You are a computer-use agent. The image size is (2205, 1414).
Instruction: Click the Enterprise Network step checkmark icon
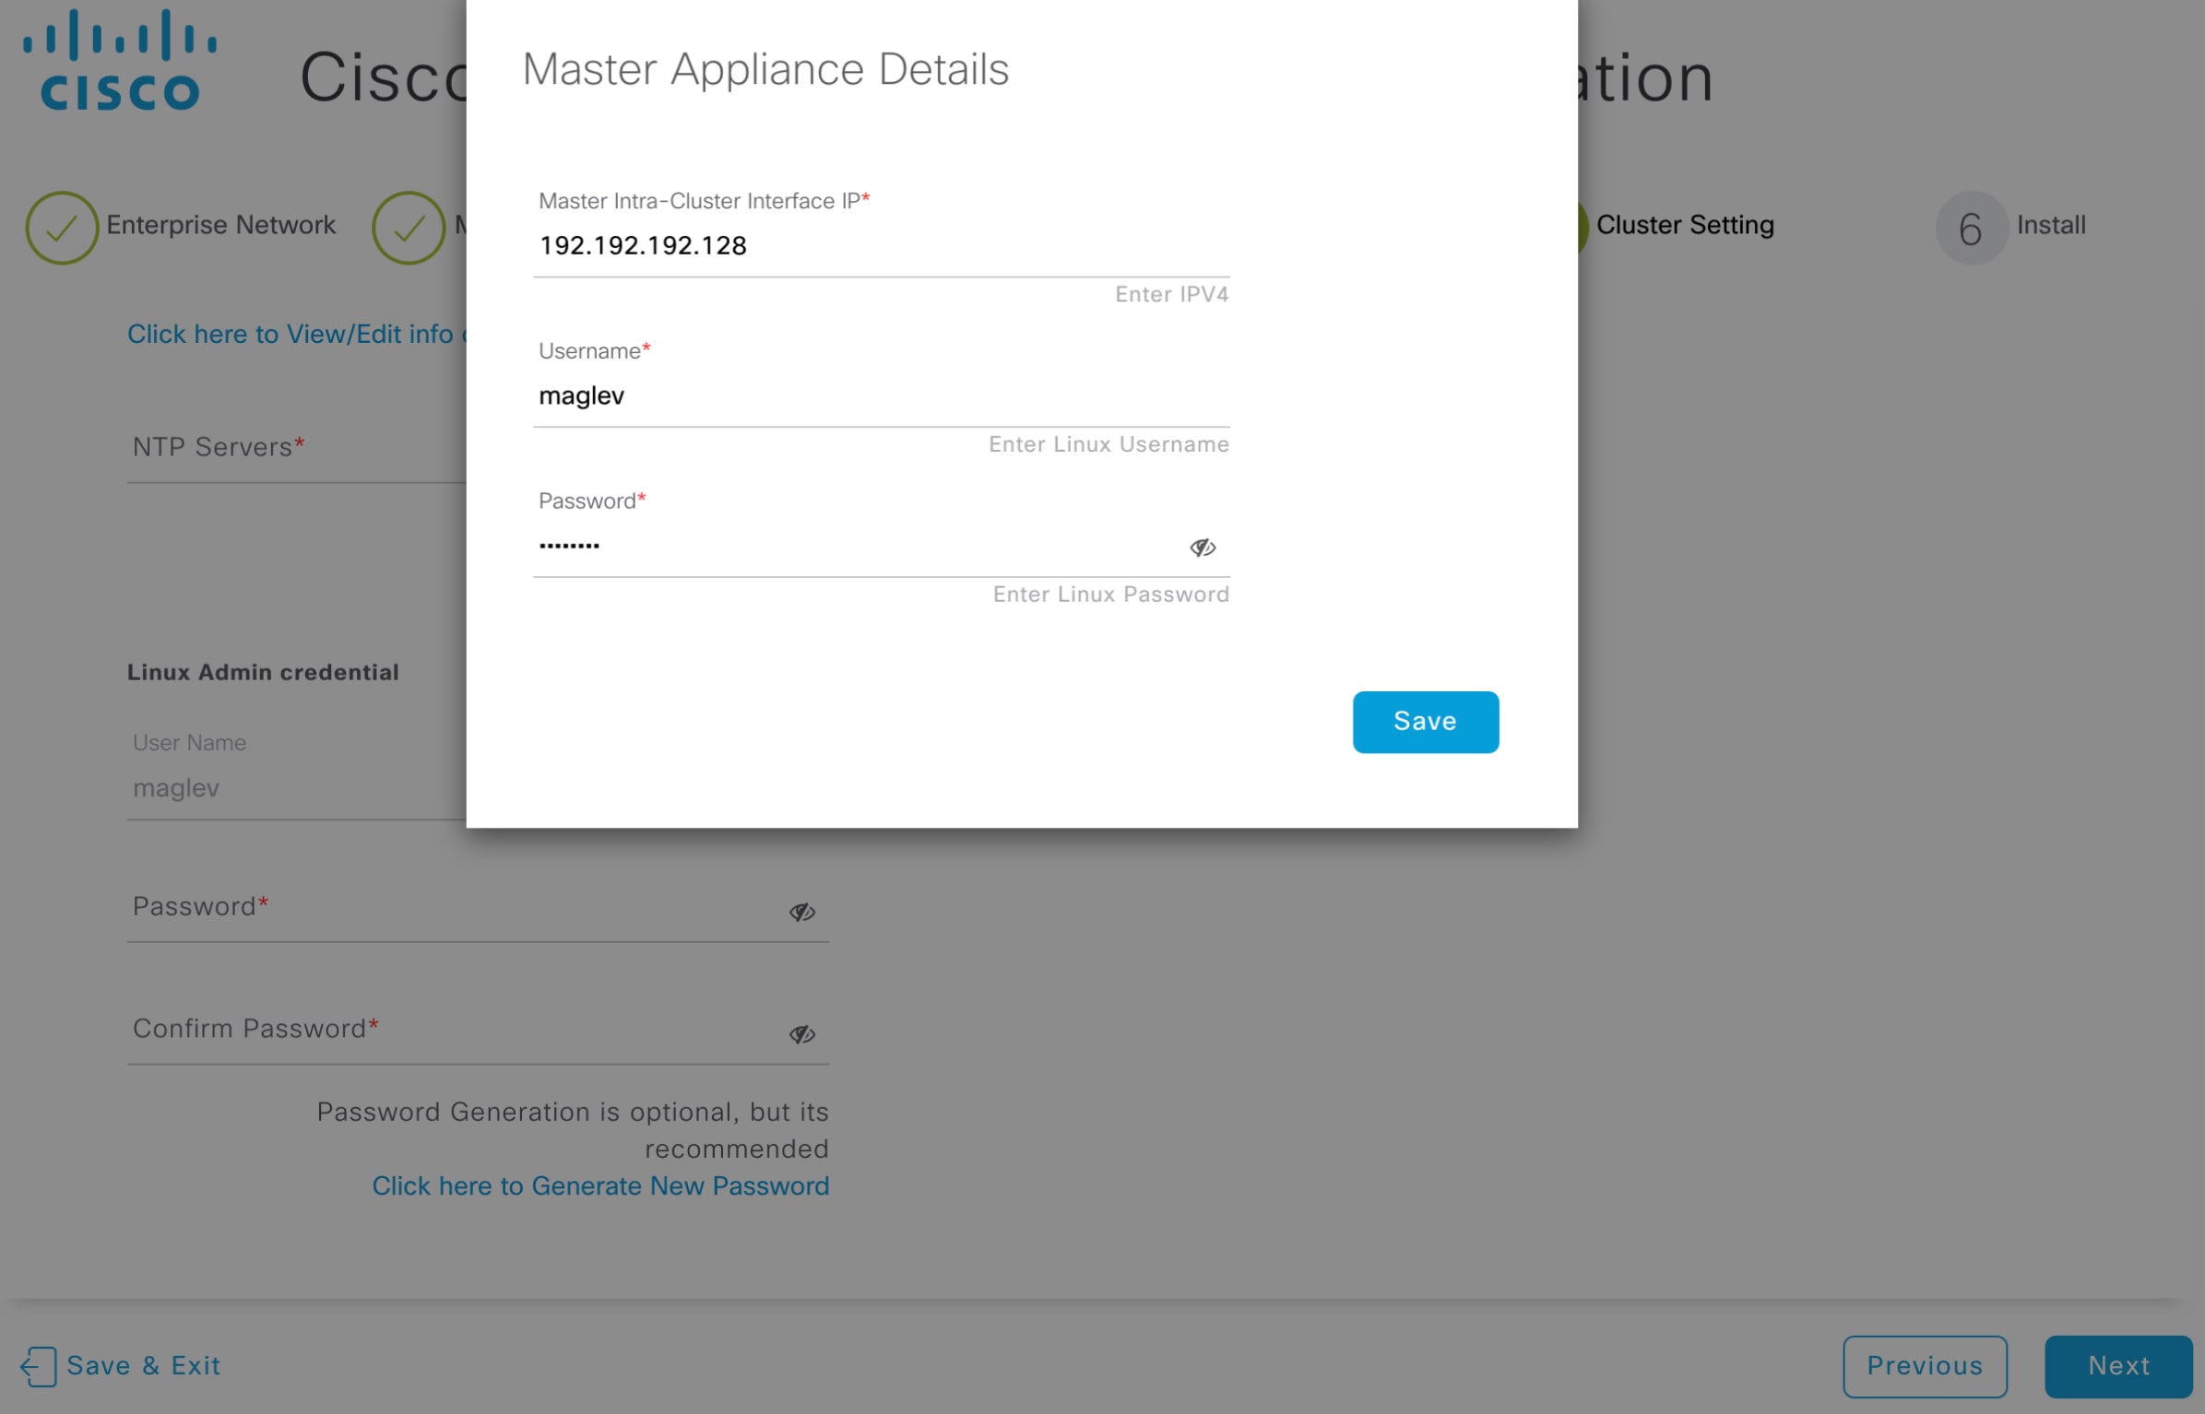(61, 228)
